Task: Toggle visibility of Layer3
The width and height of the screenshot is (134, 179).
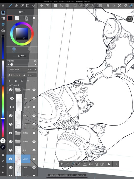Action: tap(11, 167)
